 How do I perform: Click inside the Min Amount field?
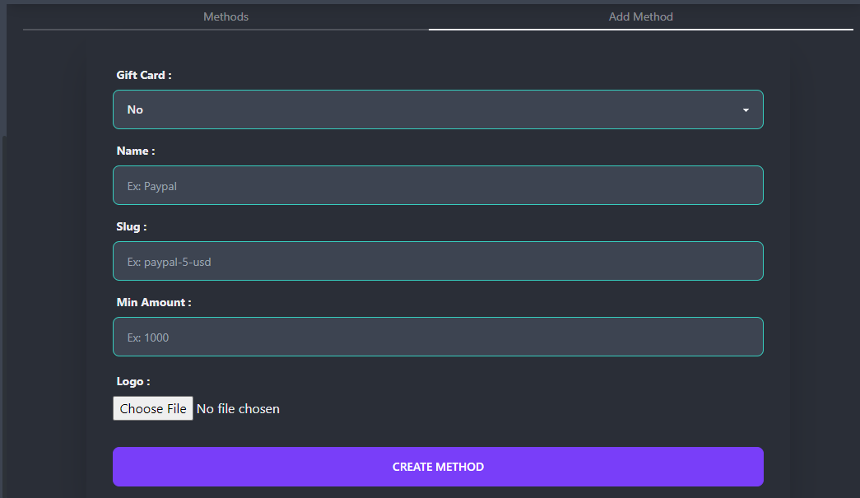coord(438,337)
